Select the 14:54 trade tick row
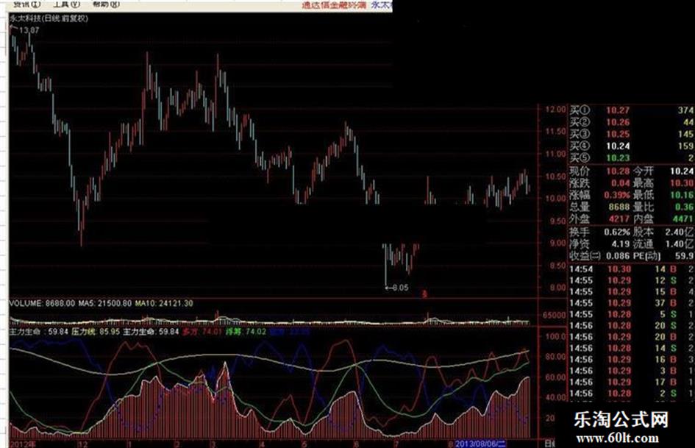Image resolution: width=695 pixels, height=448 pixels. pos(632,269)
